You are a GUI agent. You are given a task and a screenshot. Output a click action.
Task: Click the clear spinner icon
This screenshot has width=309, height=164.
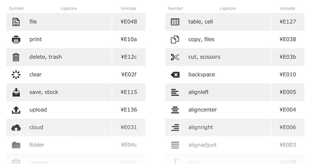click(16, 75)
